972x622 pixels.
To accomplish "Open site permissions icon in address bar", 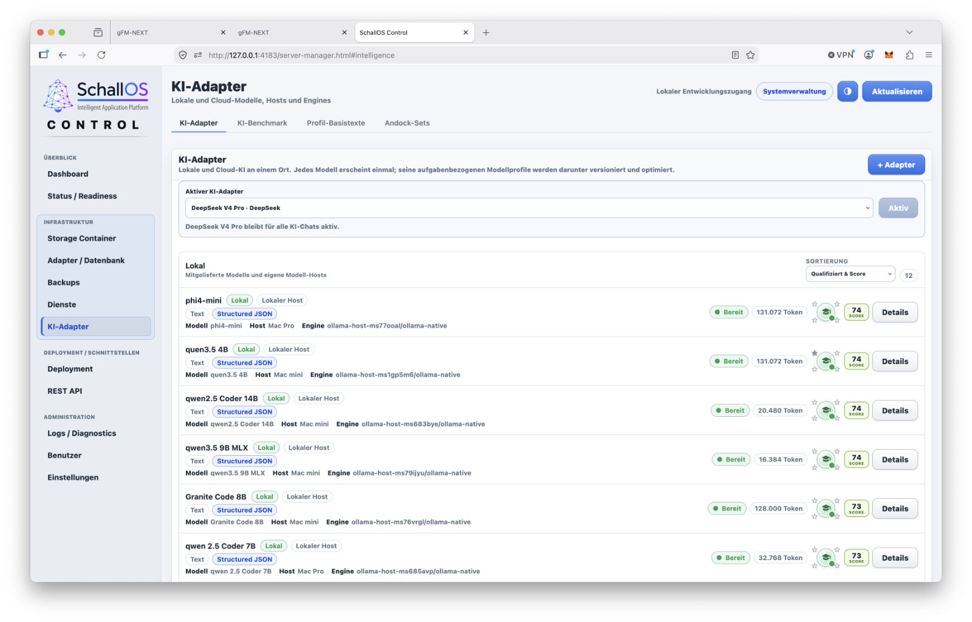I will pyautogui.click(x=197, y=55).
